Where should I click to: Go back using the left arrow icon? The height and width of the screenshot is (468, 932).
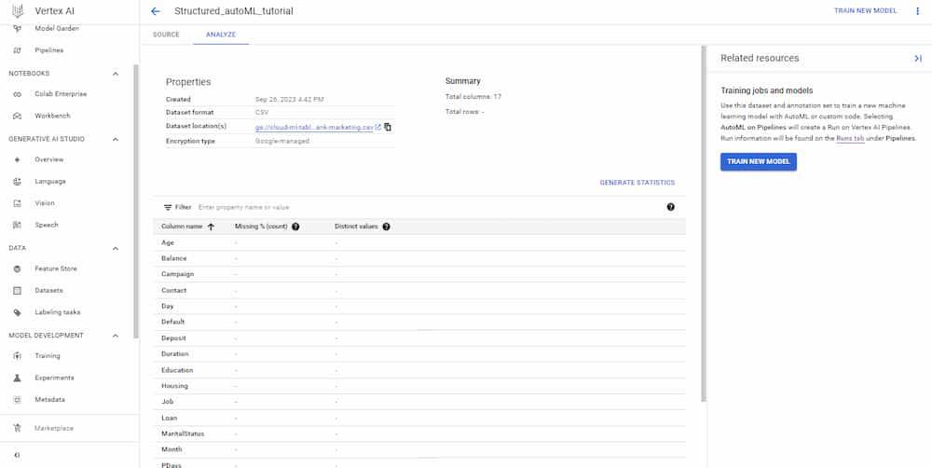156,11
